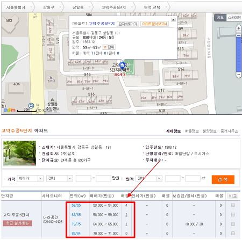Switch to 중개사무소 tab
The image size is (242, 240).
[229, 131]
